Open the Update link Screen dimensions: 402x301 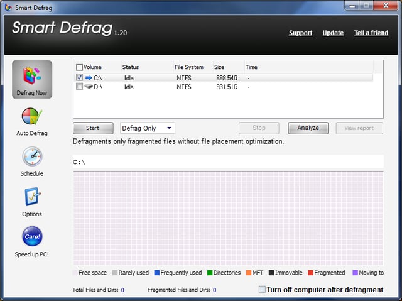pyautogui.click(x=333, y=33)
